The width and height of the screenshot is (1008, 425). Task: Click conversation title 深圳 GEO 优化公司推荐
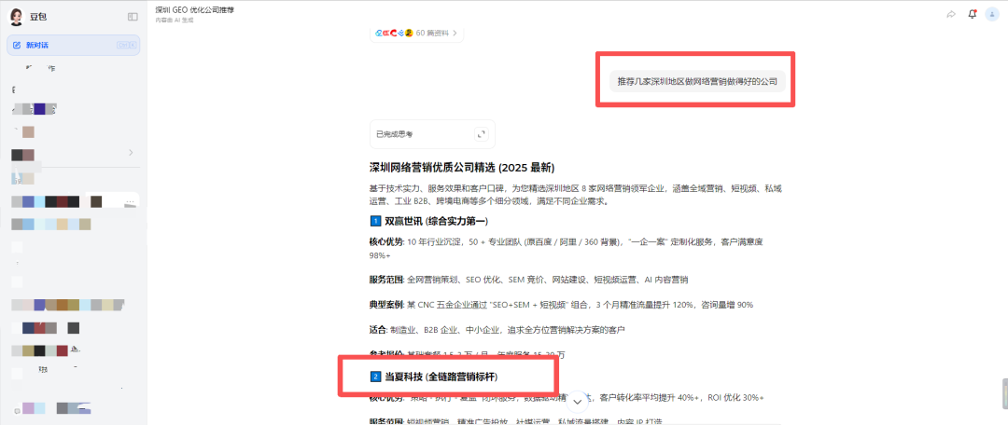194,10
